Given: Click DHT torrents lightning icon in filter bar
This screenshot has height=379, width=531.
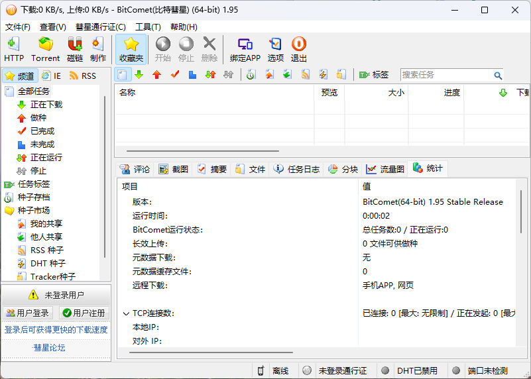Looking at the screenshot, I should pyautogui.click(x=323, y=74).
